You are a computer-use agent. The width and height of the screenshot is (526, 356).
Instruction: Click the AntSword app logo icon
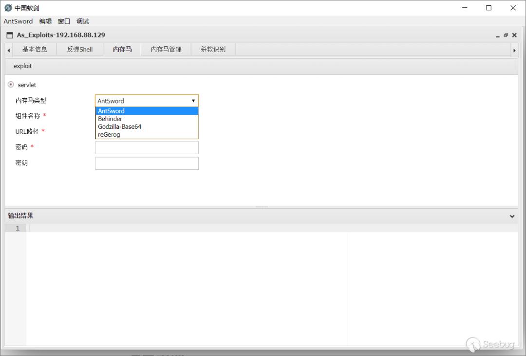coord(8,8)
